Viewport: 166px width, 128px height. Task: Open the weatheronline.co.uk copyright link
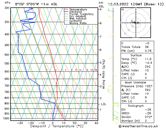(138, 126)
